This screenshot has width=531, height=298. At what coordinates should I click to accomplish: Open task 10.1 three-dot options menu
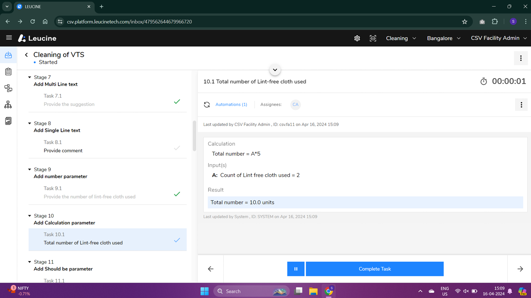click(521, 105)
